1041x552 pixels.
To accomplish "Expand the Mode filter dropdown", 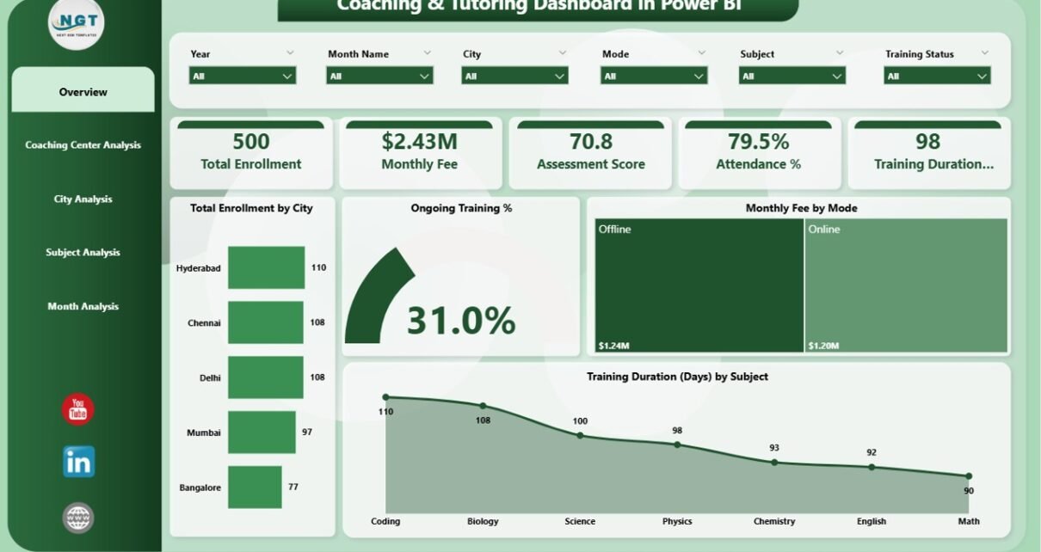I will pyautogui.click(x=653, y=76).
